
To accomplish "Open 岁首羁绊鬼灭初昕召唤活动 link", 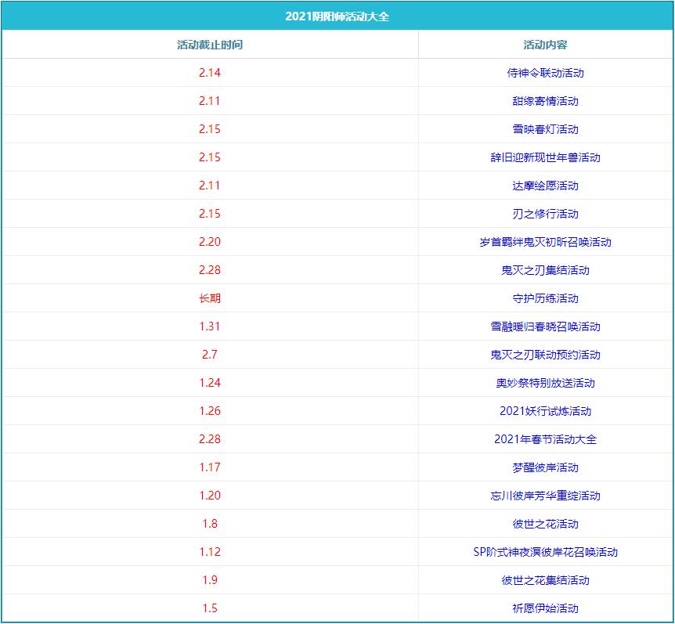I will [x=545, y=242].
